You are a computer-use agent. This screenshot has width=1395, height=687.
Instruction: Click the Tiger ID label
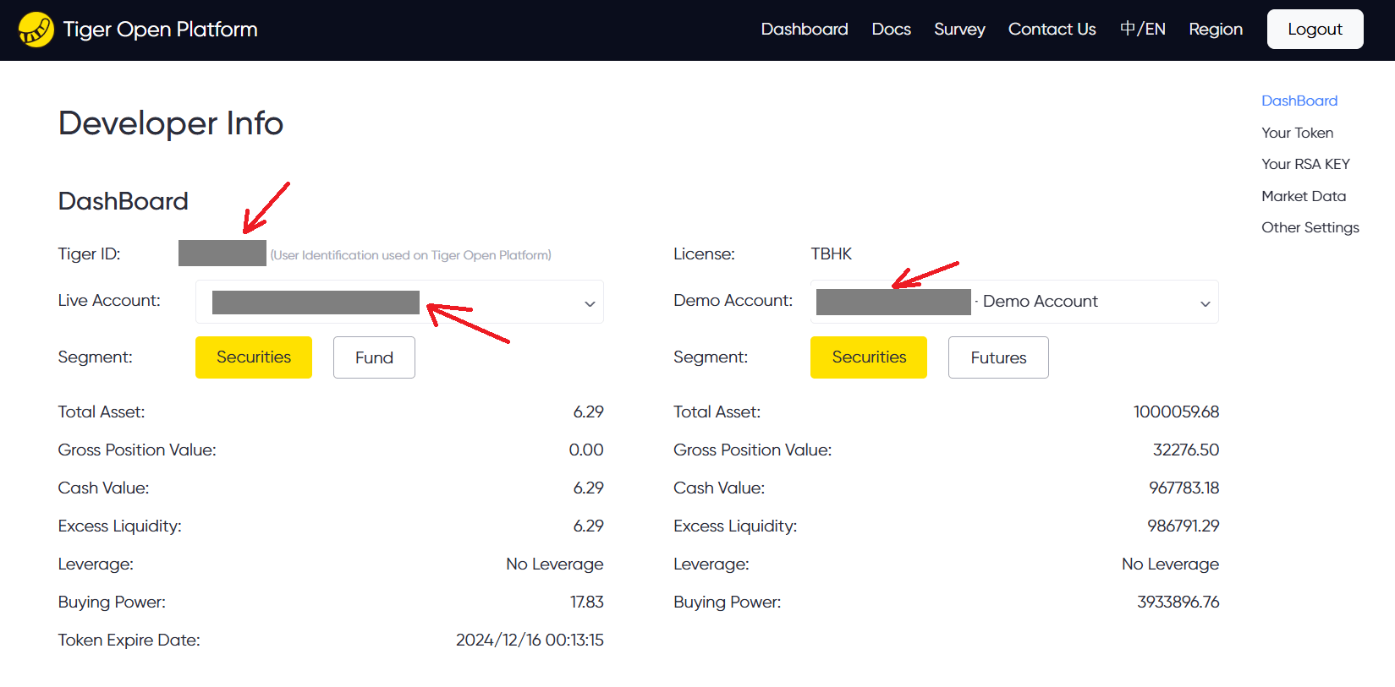pyautogui.click(x=89, y=254)
